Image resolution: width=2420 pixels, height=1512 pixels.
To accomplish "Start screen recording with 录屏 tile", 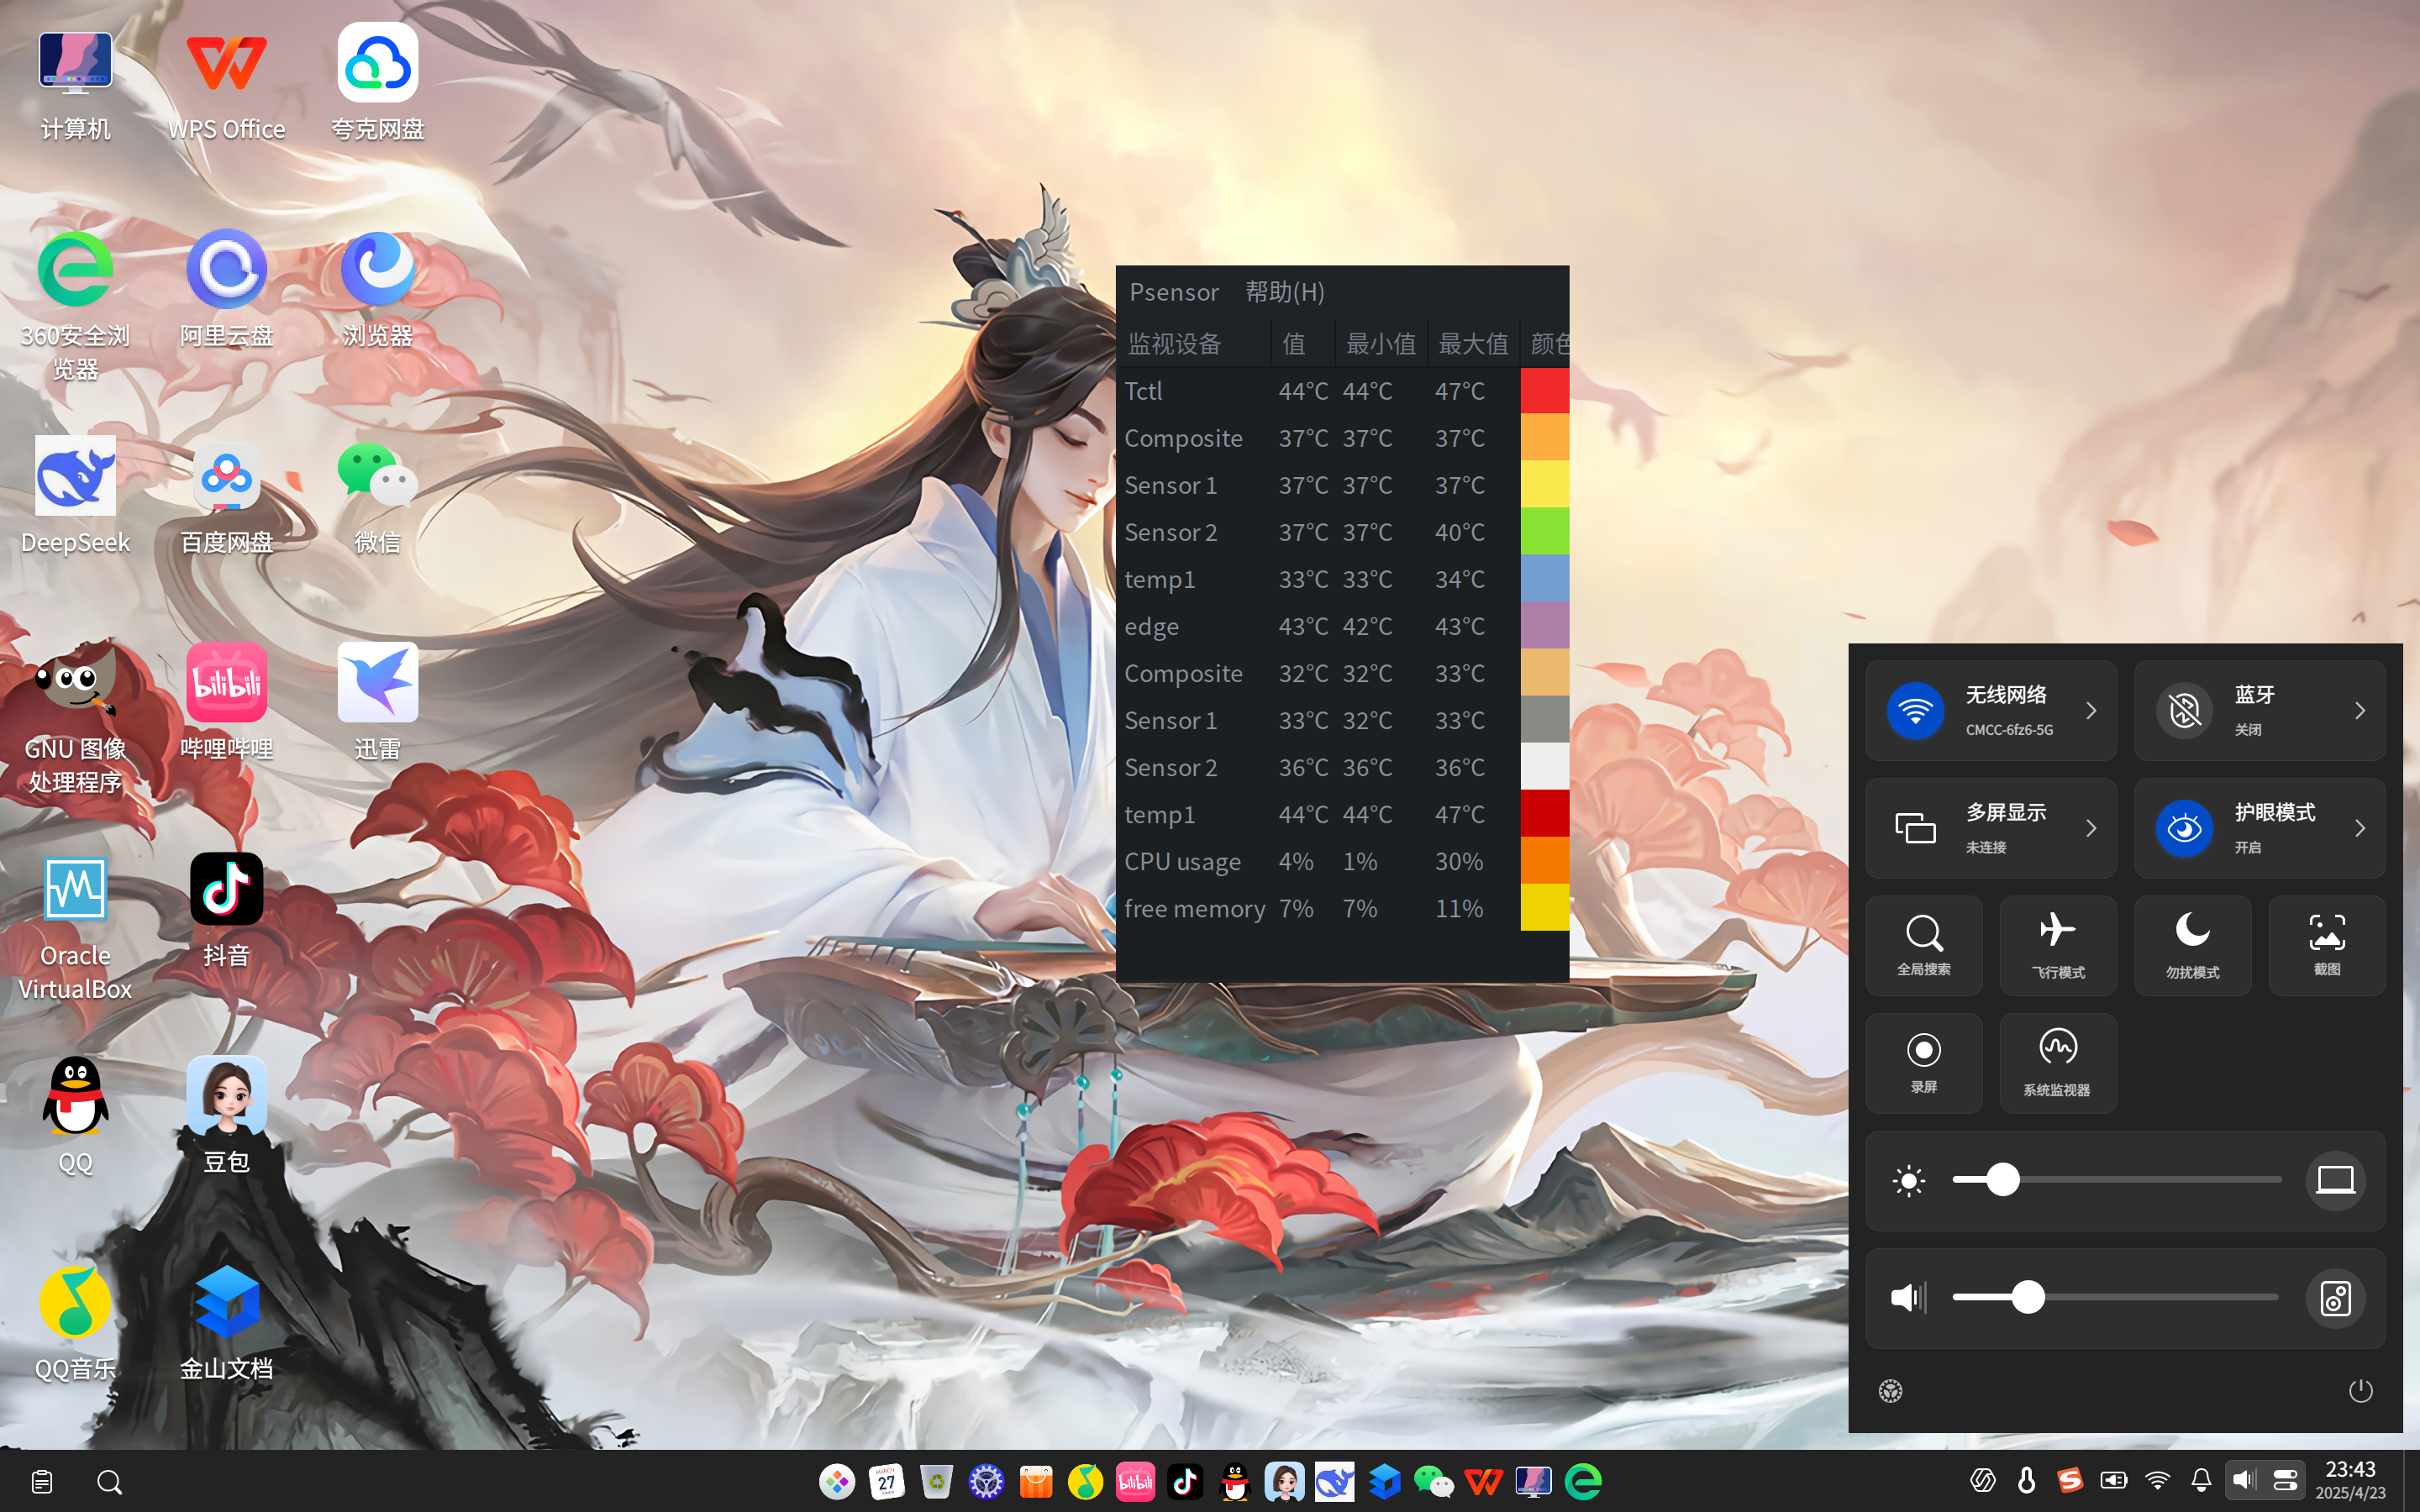I will (x=1923, y=1063).
